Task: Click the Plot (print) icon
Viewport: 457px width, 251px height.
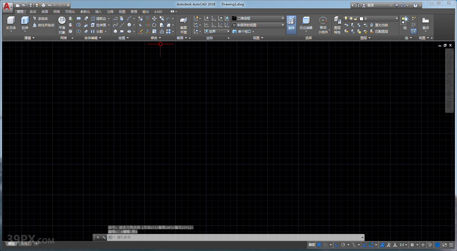Action: (43, 5)
